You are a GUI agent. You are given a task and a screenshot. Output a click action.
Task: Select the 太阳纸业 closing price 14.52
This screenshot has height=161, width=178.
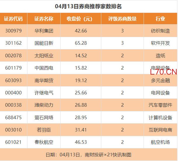[81, 56]
